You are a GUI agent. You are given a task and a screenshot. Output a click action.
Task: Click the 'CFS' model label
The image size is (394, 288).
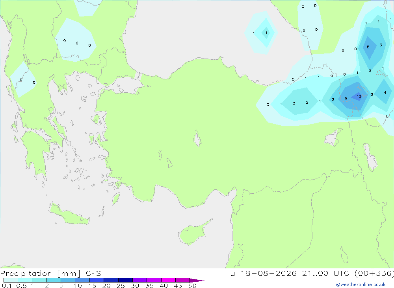[93, 273]
